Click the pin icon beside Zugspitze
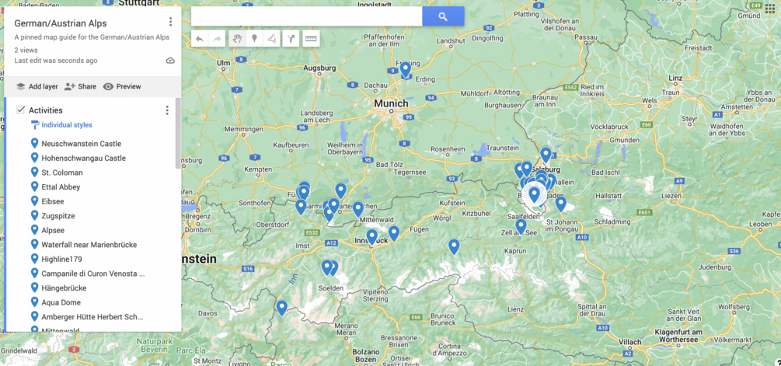The width and height of the screenshot is (781, 366). [34, 215]
